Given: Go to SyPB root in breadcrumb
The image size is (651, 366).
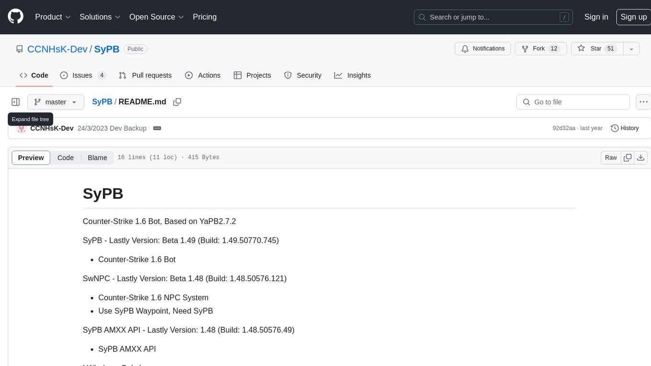Looking at the screenshot, I should (x=102, y=102).
